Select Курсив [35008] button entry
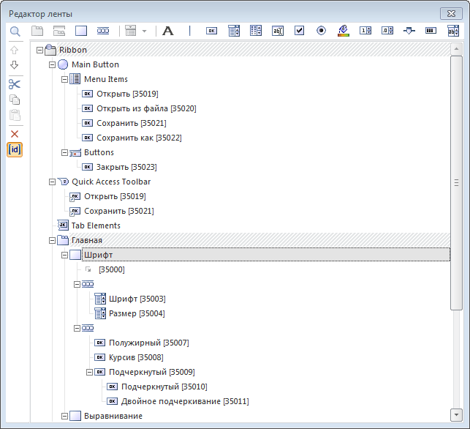 [x=136, y=357]
